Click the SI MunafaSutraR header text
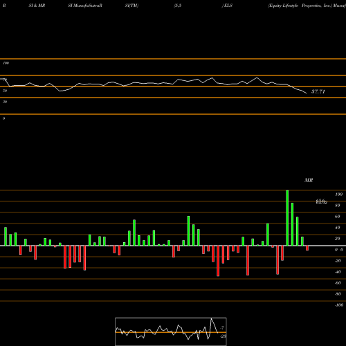 click(x=85, y=6)
